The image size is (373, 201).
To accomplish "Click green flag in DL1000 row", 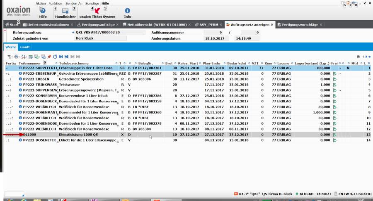I will coord(335,135).
